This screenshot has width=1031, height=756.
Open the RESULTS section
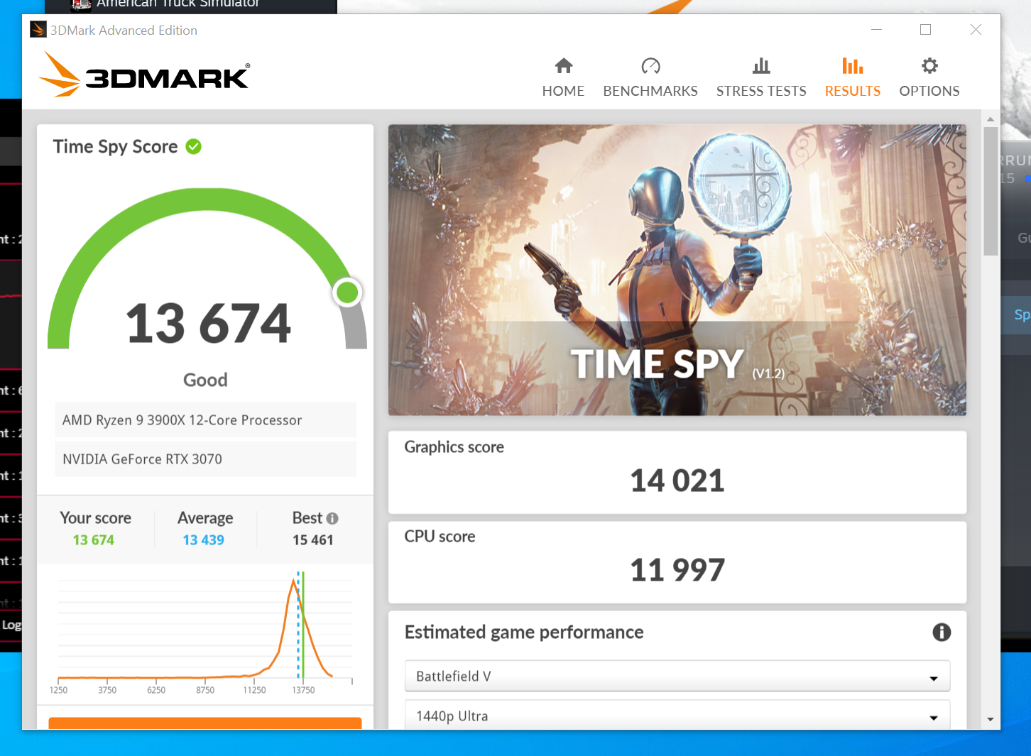coord(852,77)
